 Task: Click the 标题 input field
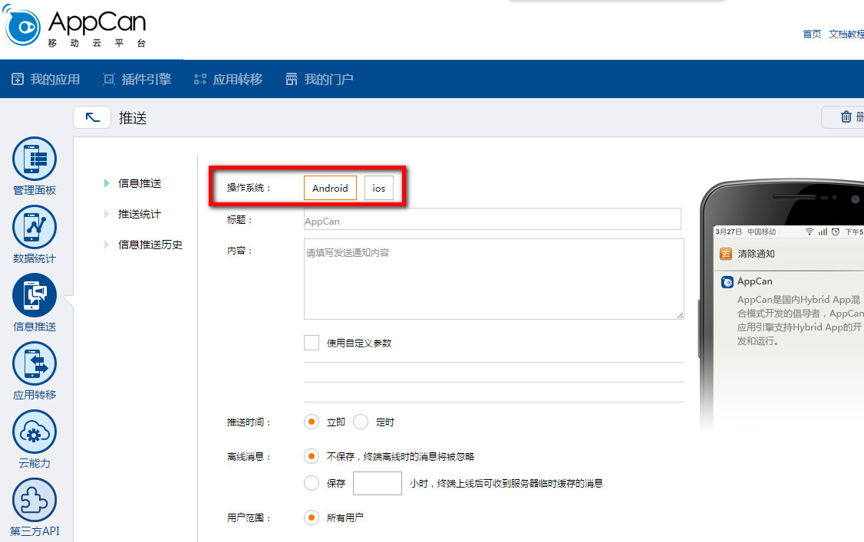point(492,219)
